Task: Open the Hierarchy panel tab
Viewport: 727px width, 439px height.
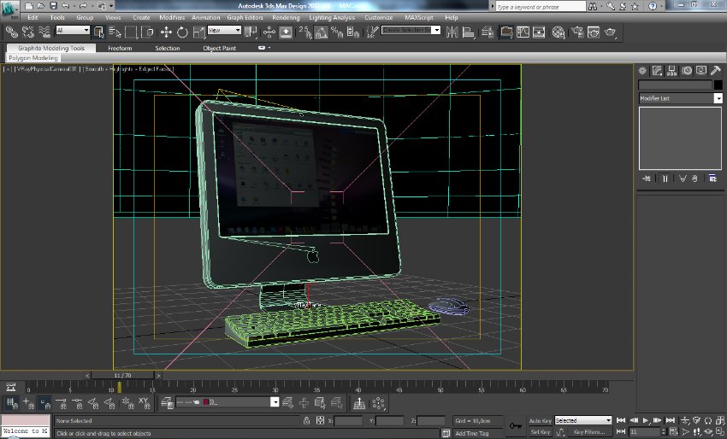Action: pos(671,70)
